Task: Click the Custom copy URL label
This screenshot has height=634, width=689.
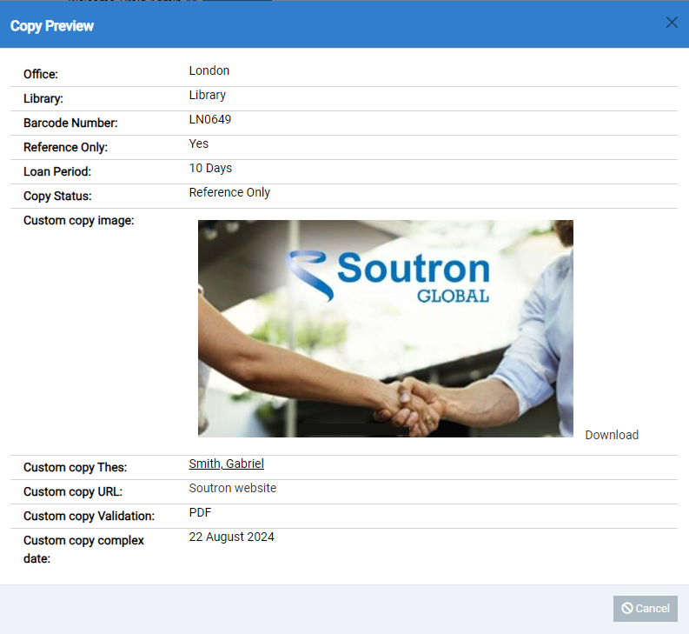Action: [x=73, y=491]
